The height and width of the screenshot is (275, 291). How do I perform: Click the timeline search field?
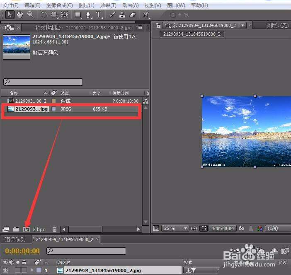[x=86, y=251]
